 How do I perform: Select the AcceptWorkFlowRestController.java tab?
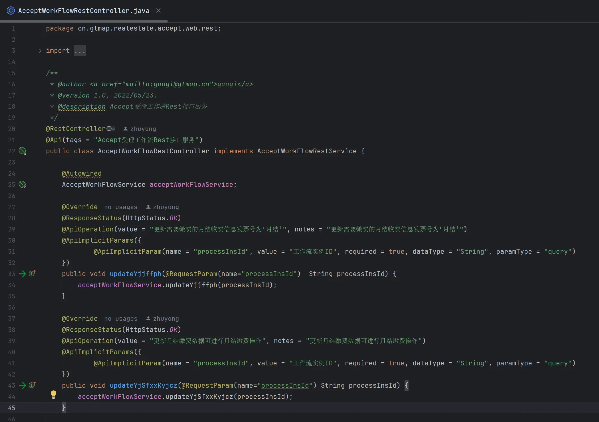(84, 11)
